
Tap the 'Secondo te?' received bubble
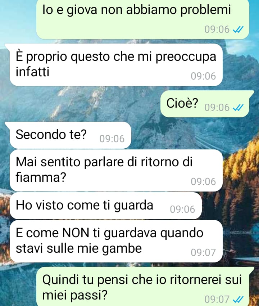click(x=71, y=135)
